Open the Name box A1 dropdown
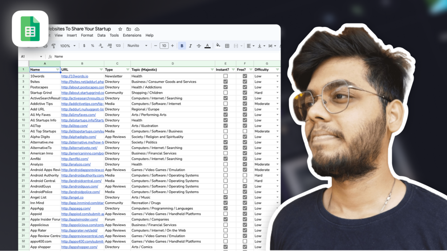This screenshot has width=447, height=251. pyautogui.click(x=41, y=57)
